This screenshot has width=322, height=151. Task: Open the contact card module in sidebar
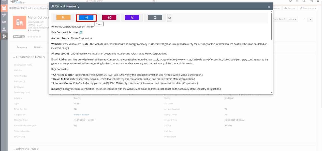point(4,22)
